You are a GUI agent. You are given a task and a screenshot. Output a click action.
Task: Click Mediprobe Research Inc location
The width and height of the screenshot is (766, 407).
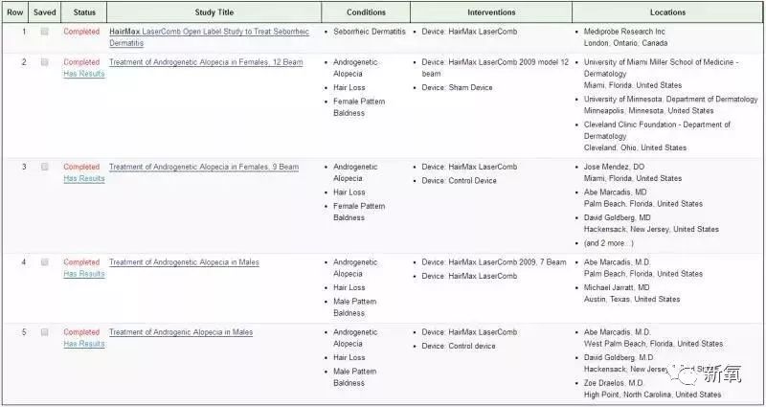point(625,37)
